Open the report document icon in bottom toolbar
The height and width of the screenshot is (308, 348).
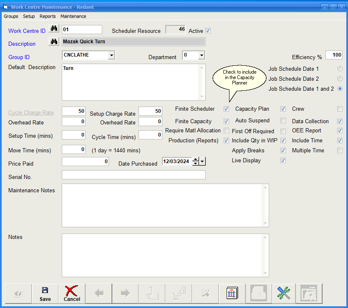tap(232, 293)
